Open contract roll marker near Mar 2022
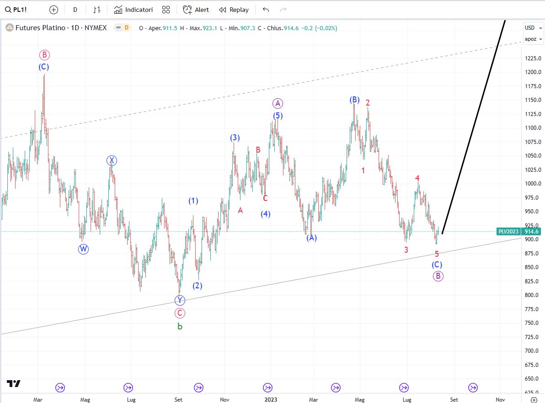545x403 pixels. [60, 387]
